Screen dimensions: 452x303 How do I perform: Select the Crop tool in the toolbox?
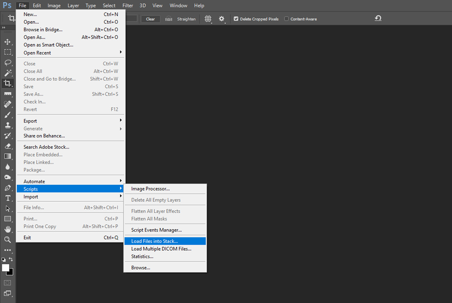tap(7, 83)
